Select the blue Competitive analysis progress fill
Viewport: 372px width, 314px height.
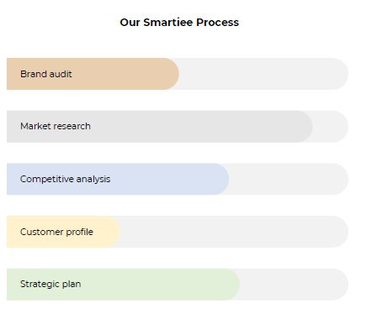(x=118, y=179)
